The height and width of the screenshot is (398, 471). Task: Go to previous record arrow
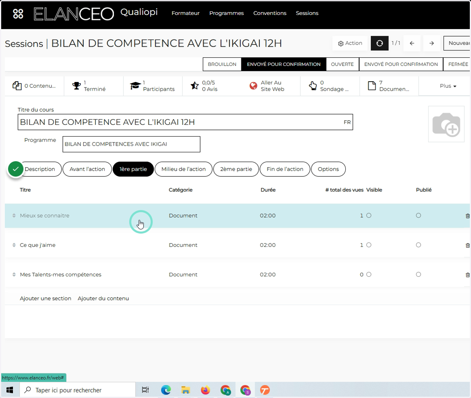pyautogui.click(x=412, y=43)
